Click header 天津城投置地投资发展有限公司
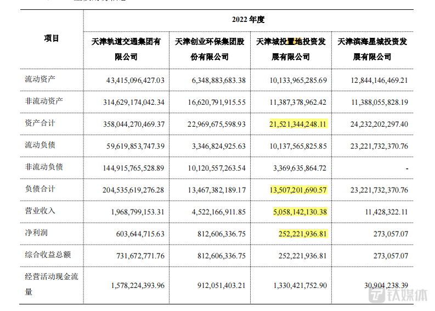 coord(291,49)
